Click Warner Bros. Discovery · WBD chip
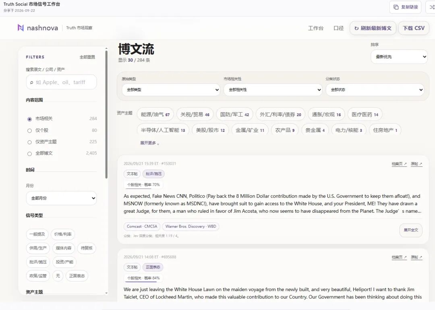Screen dimensions: 435x310 coord(191,226)
